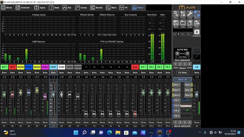Solo the SNAKE channel
Viewport: 244px width, 137px height.
pyautogui.click(x=21, y=73)
